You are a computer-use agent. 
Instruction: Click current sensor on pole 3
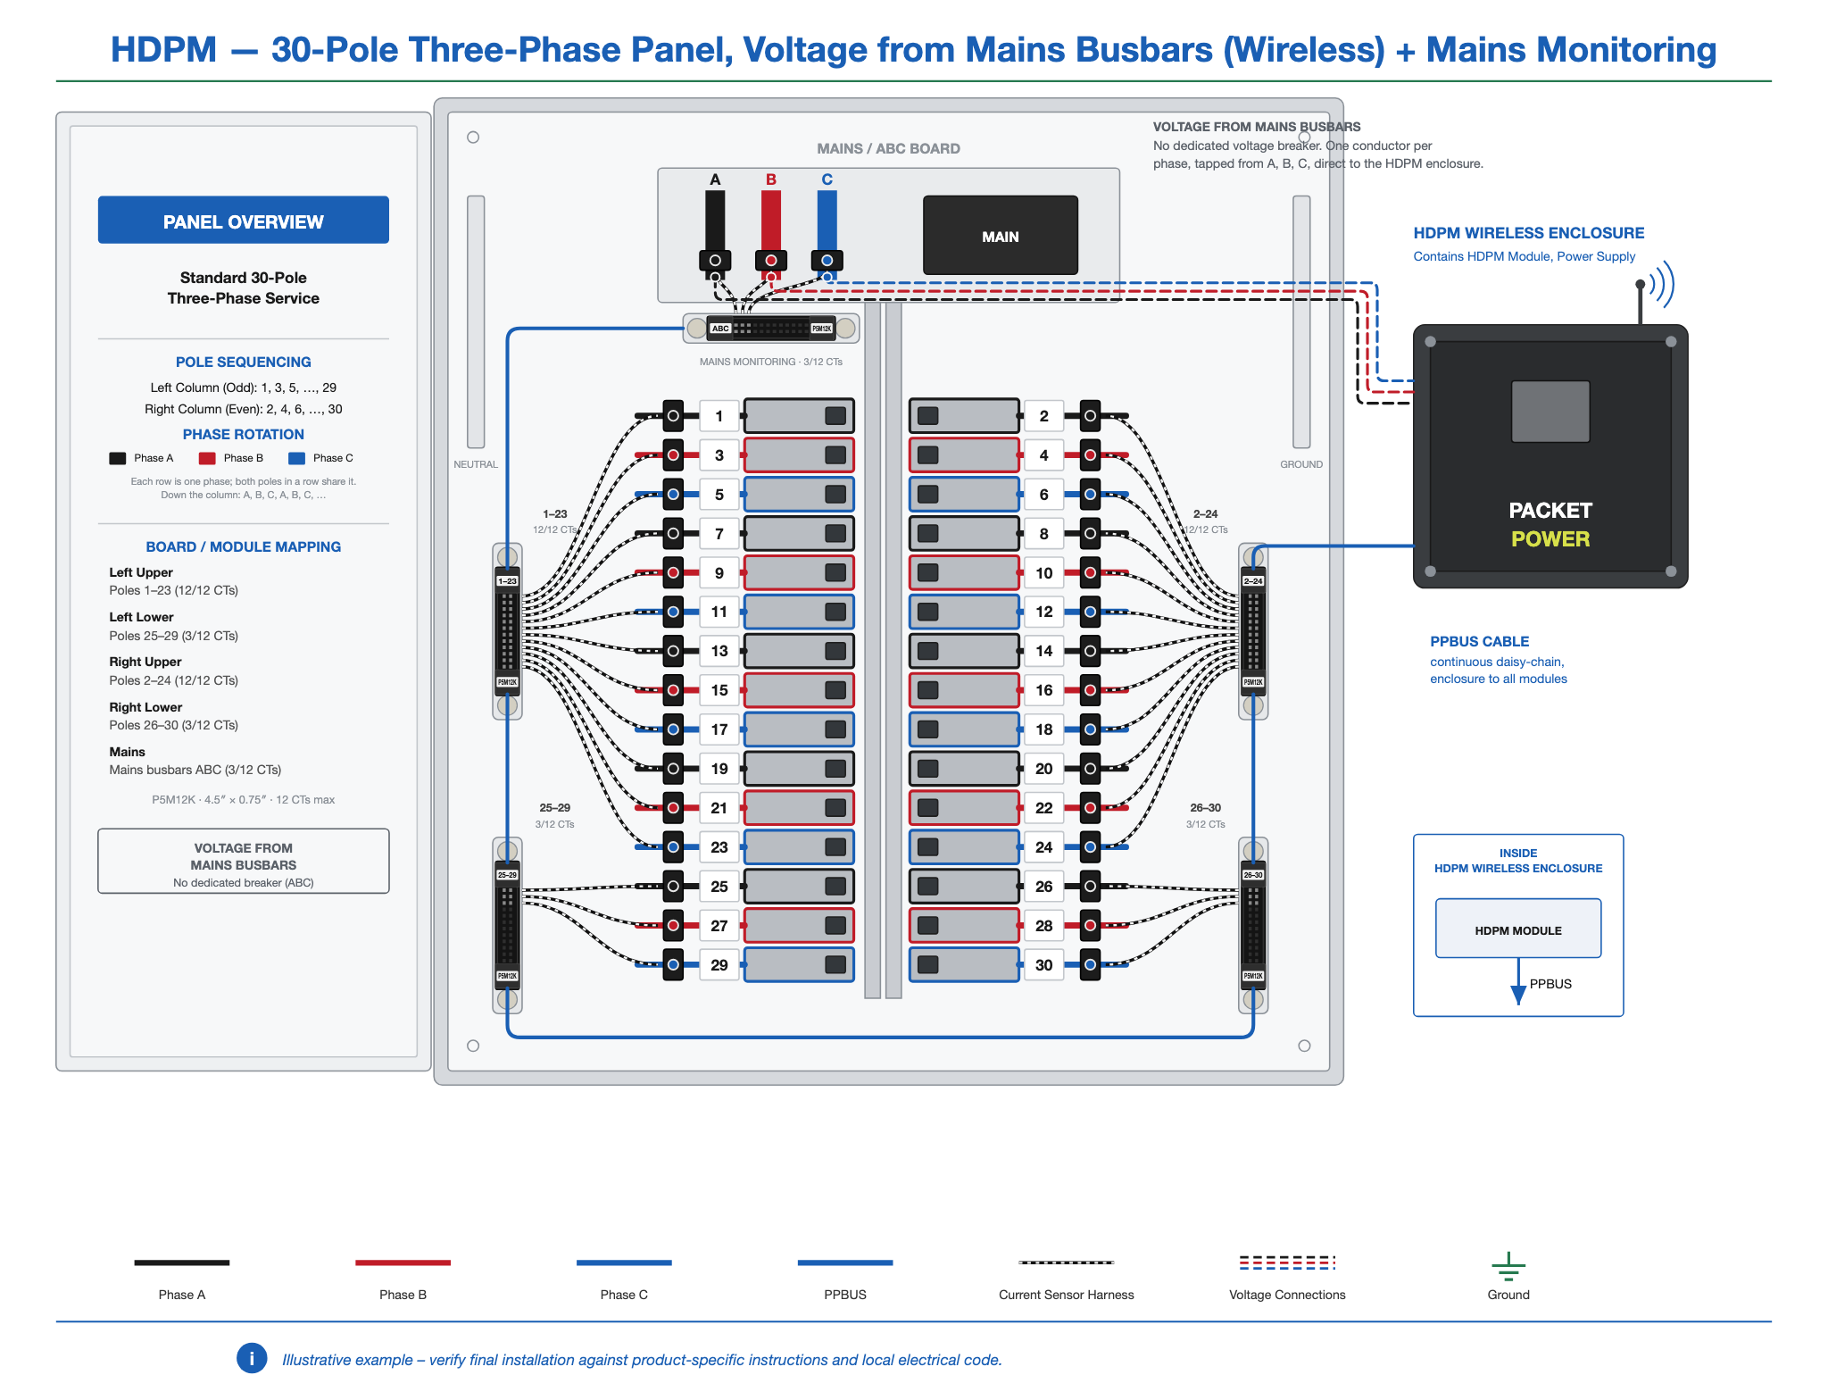(x=673, y=455)
